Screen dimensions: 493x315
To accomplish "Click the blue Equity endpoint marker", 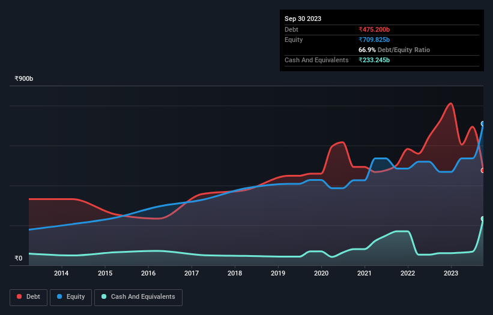I will 483,124.
